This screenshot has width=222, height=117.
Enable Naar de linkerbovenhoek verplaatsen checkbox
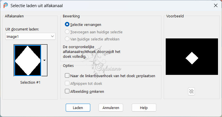(67, 75)
